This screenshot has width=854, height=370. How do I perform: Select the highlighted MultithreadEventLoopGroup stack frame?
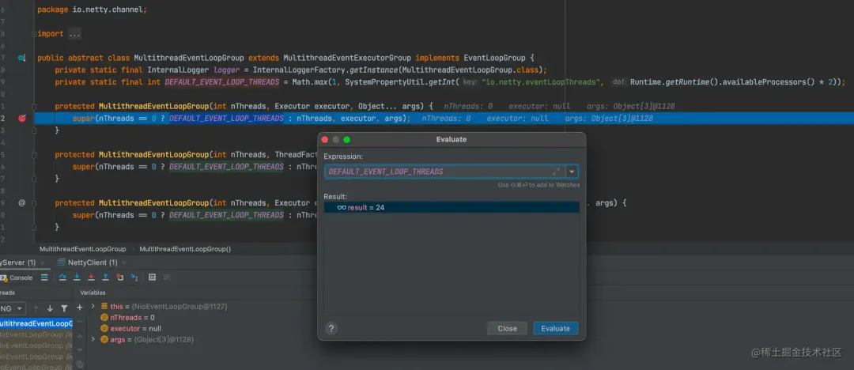pyautogui.click(x=36, y=323)
